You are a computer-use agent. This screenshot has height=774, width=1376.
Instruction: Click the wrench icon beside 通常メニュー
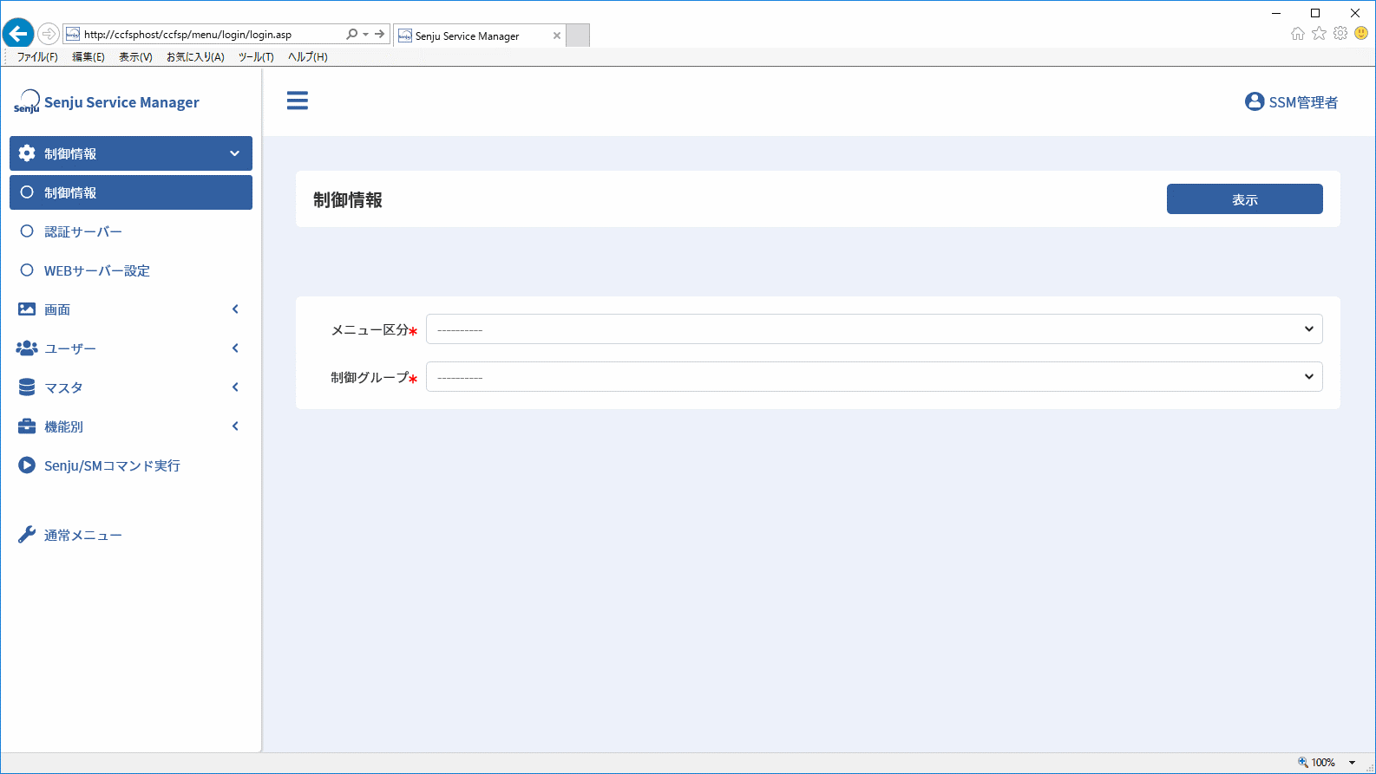click(x=27, y=535)
